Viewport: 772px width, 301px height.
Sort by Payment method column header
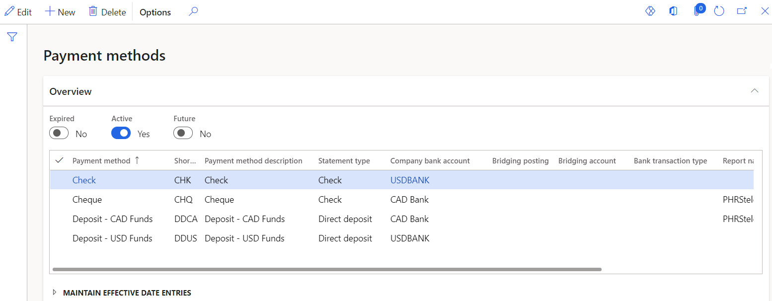[x=101, y=161]
